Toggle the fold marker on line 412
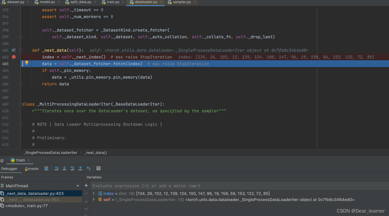 tap(20, 124)
